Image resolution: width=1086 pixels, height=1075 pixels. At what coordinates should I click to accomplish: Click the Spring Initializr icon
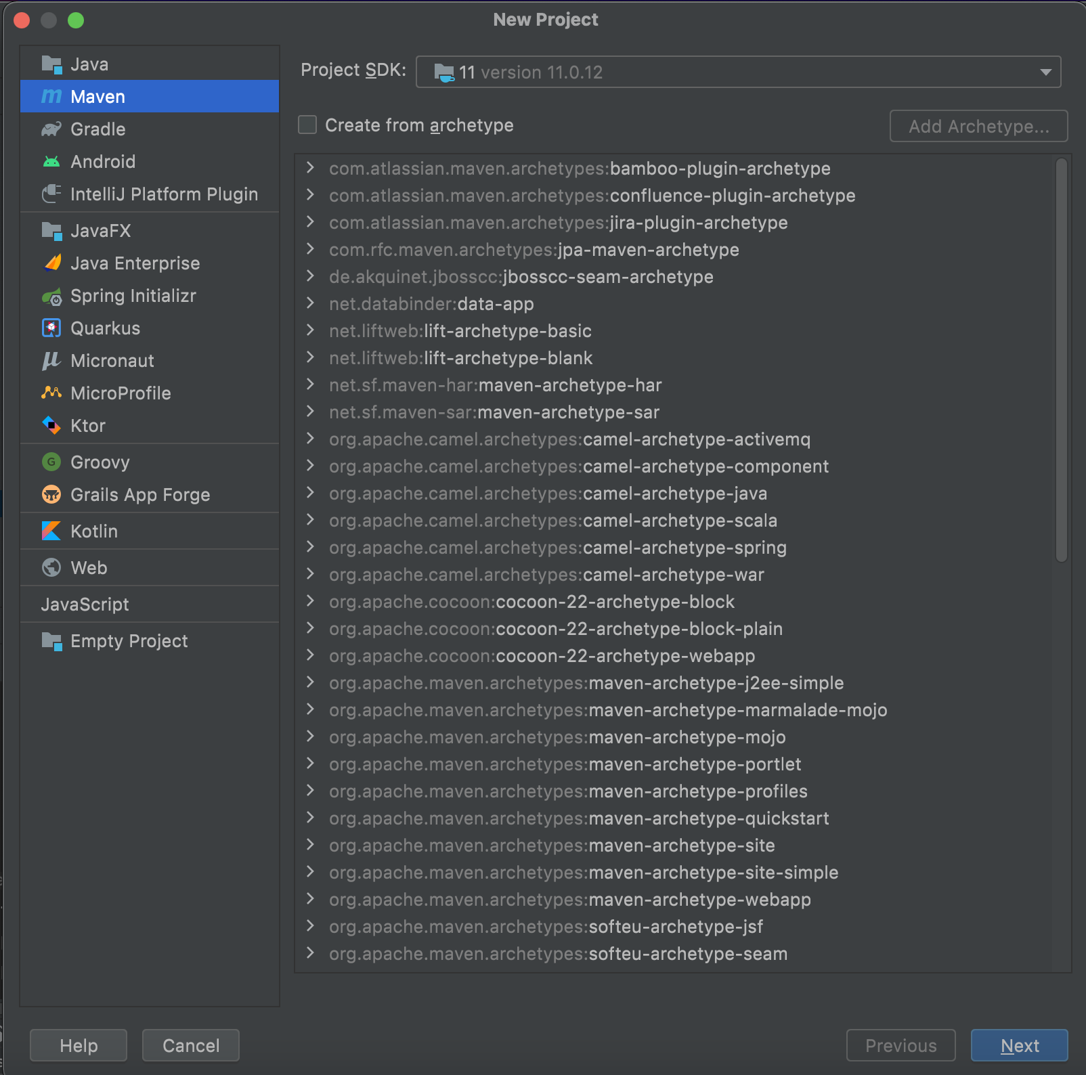pos(51,296)
